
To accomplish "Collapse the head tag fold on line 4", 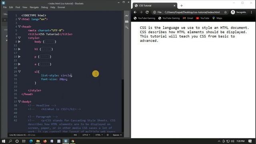I will [20, 26].
